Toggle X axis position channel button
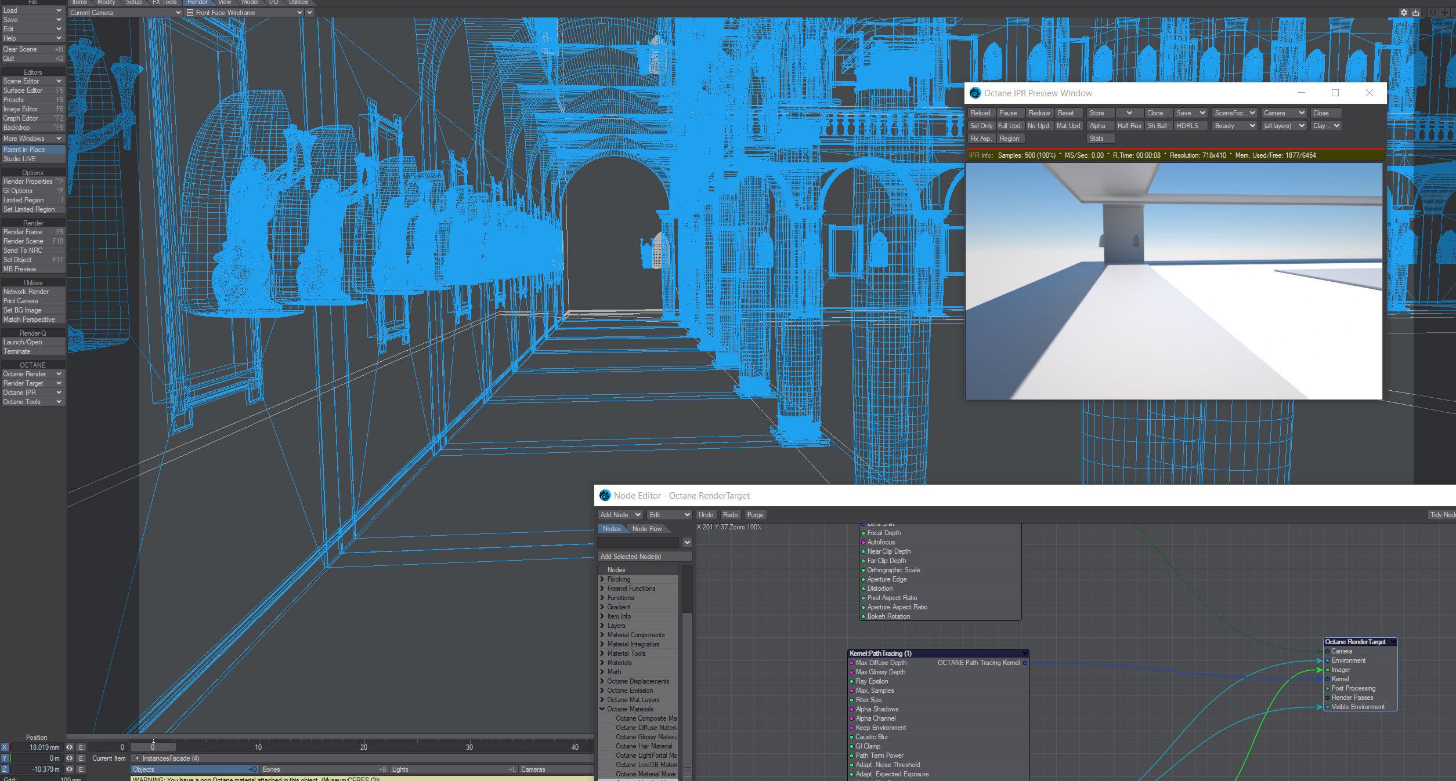This screenshot has height=781, width=1456. coord(5,747)
